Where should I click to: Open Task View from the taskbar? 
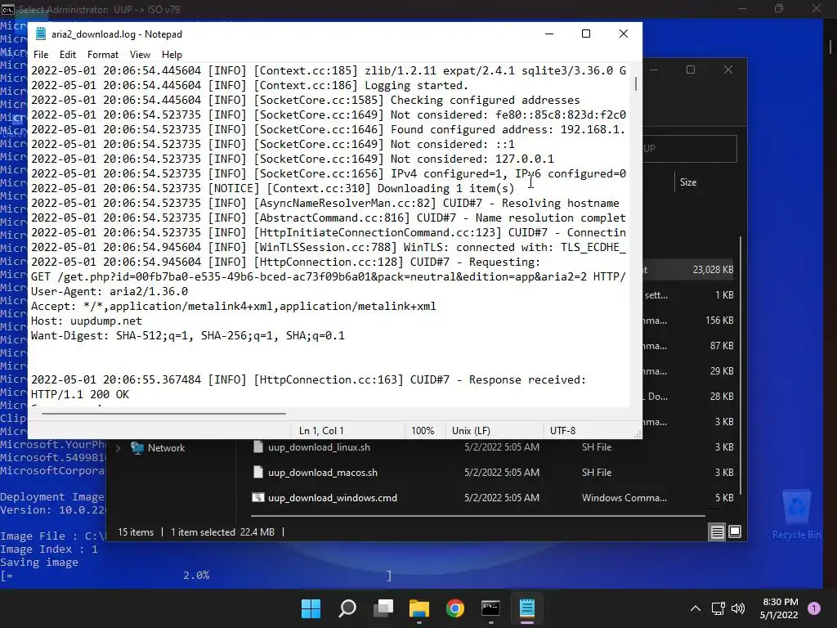[383, 608]
